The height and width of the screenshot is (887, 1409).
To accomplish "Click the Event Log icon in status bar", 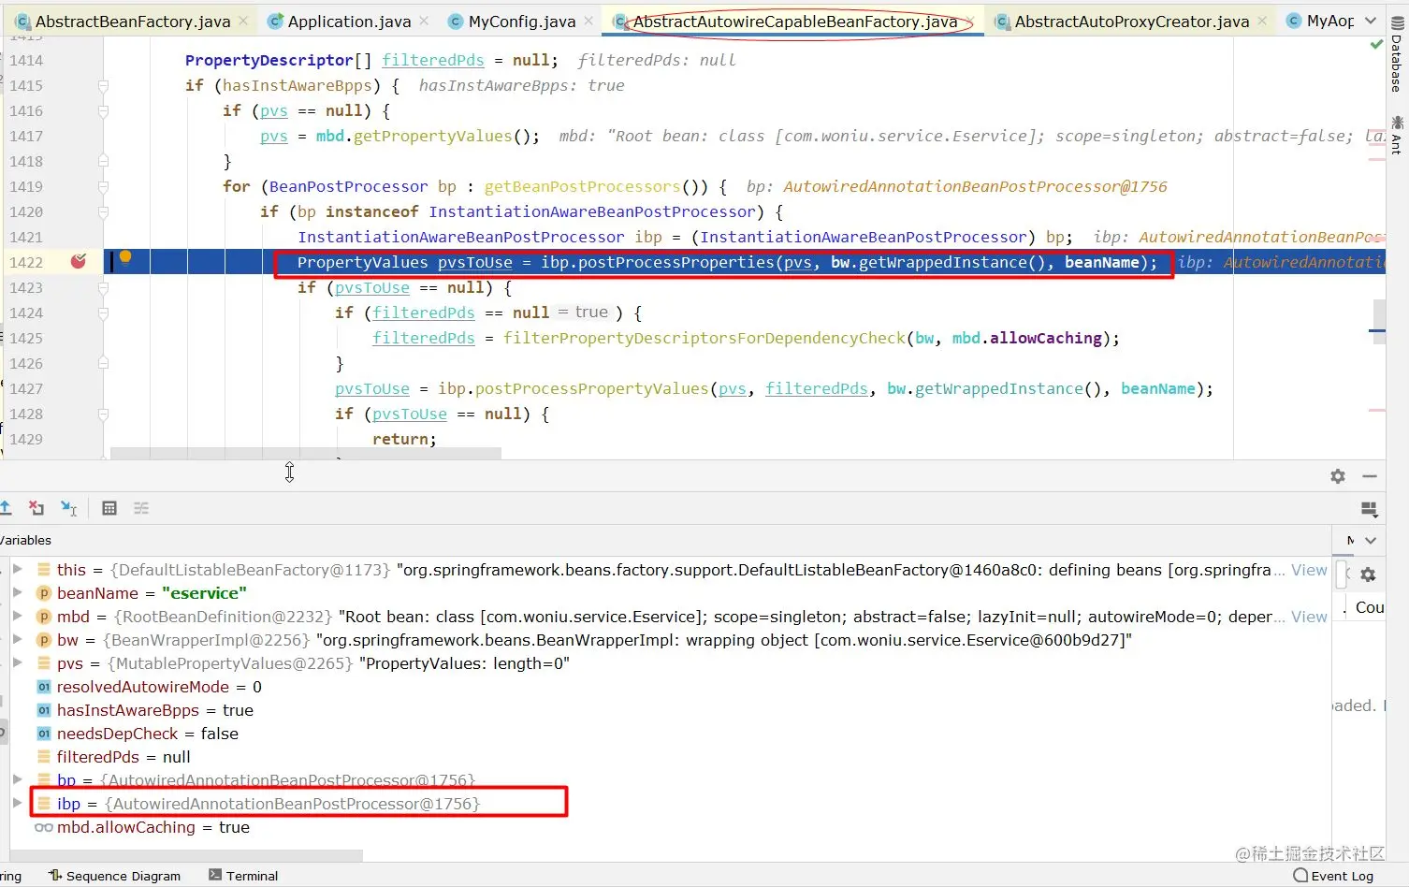I will click(x=1300, y=876).
